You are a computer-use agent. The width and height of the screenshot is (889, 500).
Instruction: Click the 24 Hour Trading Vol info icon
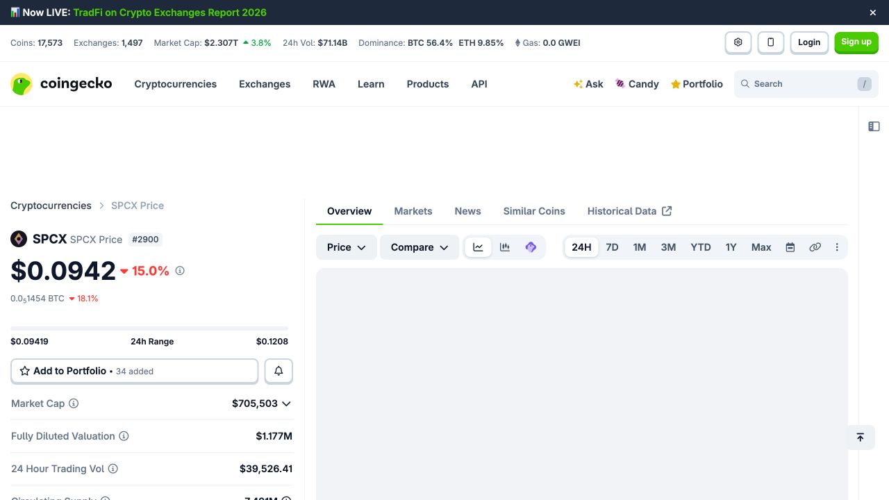pyautogui.click(x=113, y=469)
